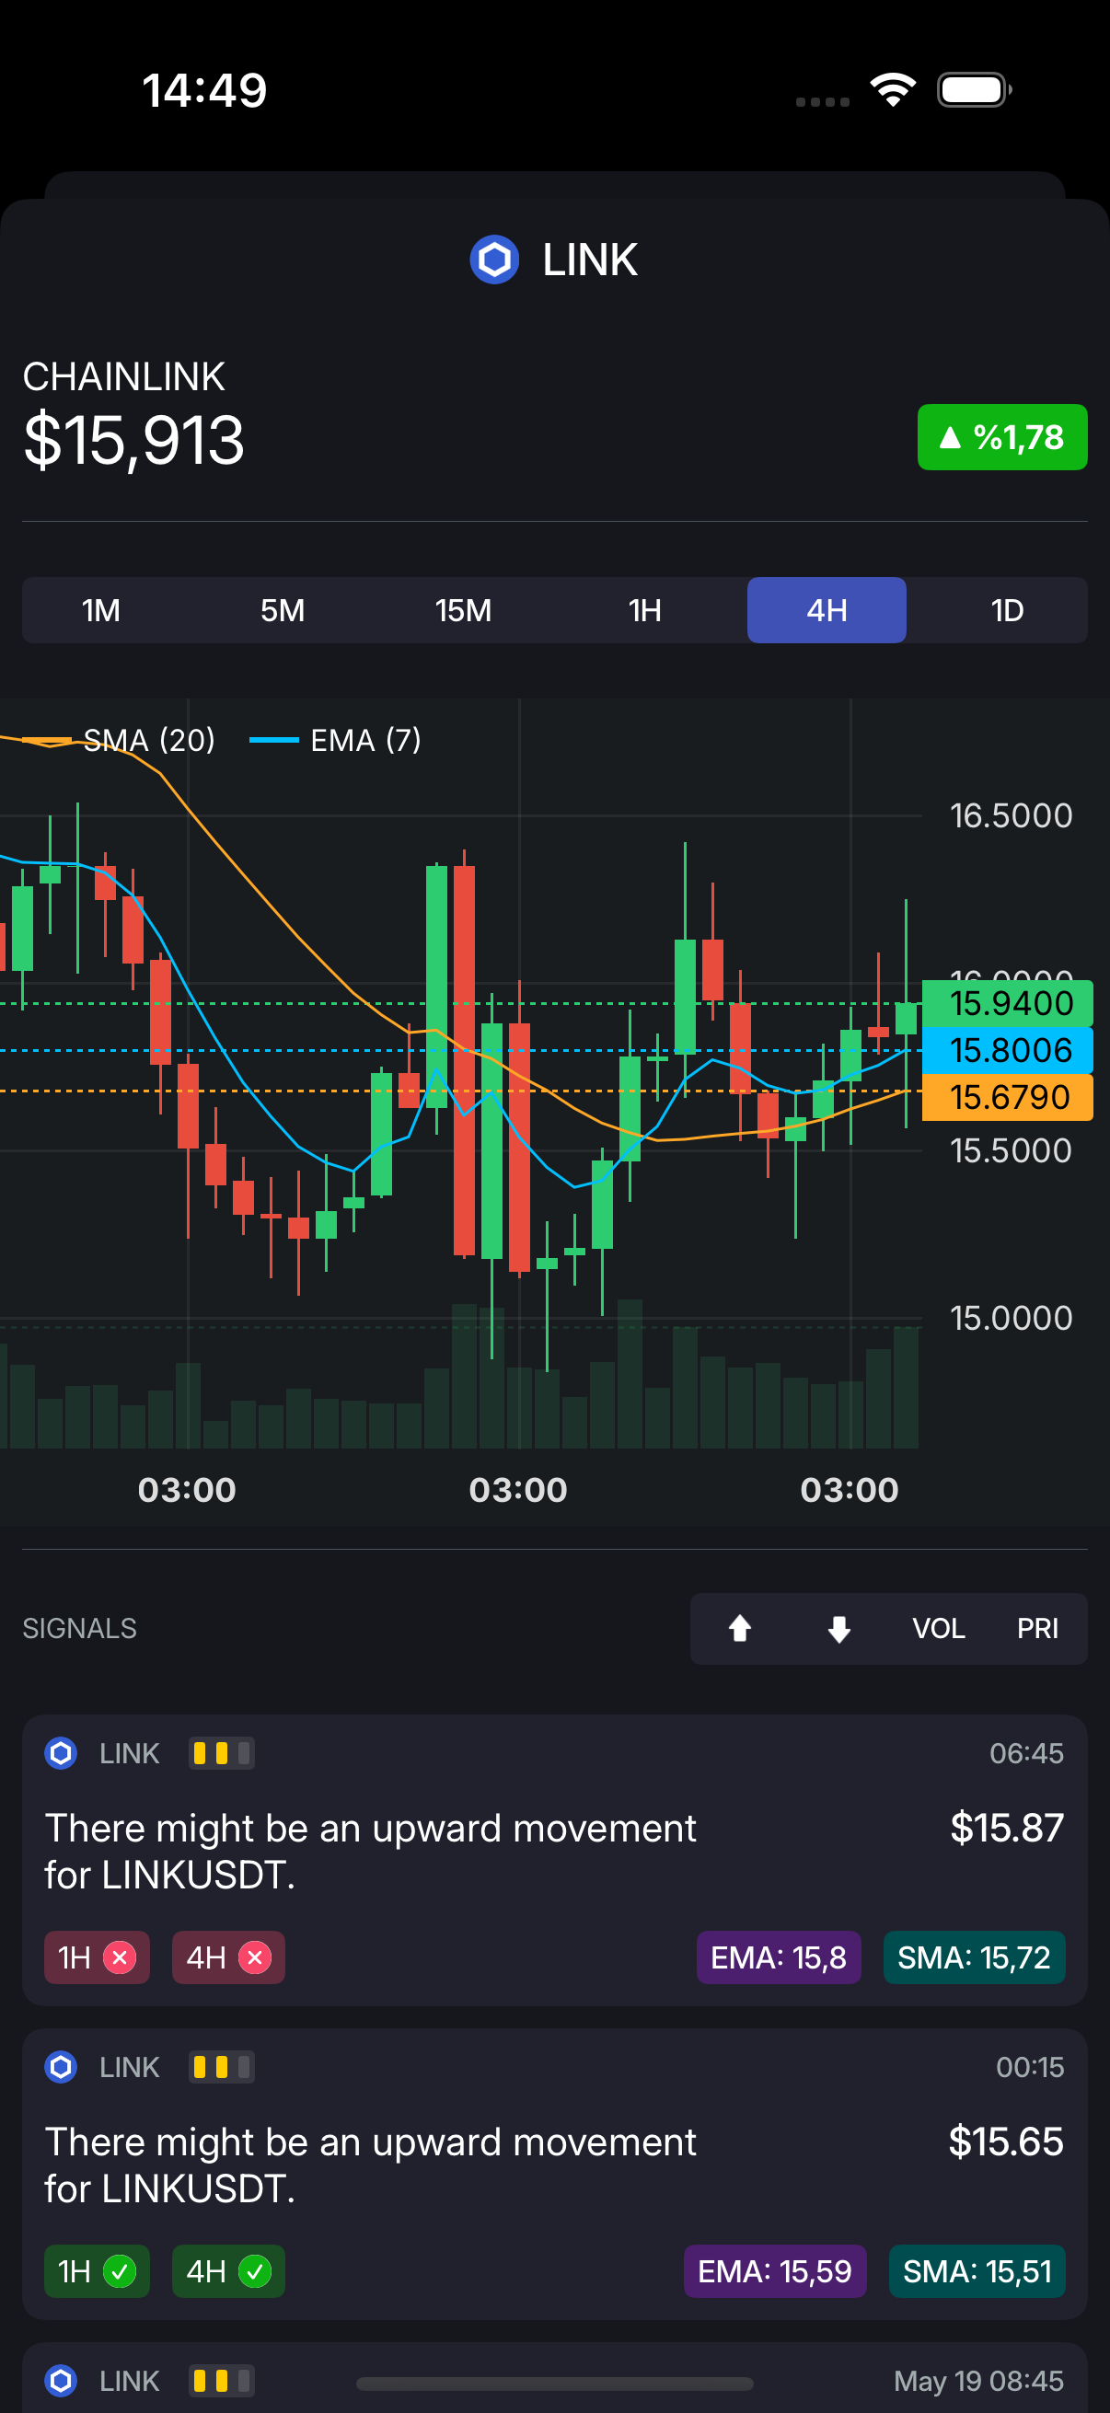Tap the $15.87 signal price

pyautogui.click(x=1007, y=1828)
